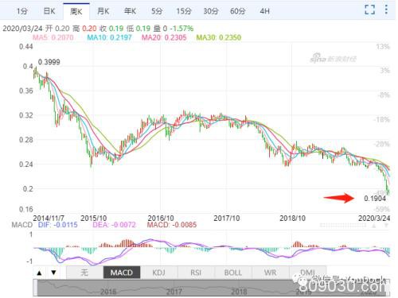Image resolution: width=398 pixels, height=298 pixels.
Task: Select the 1分 period tab
Action: [22, 11]
